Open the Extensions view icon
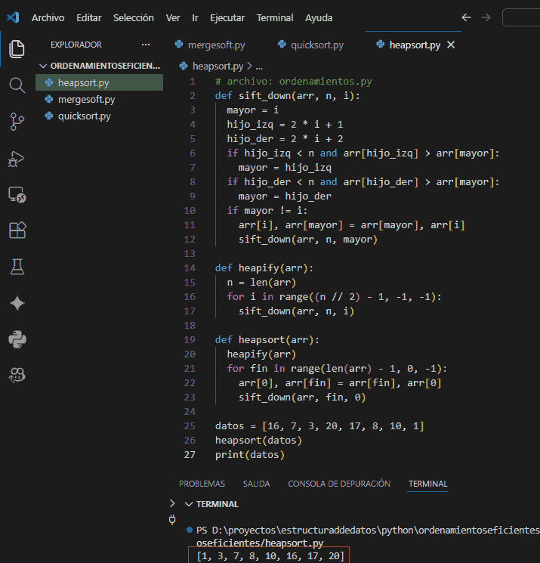Viewport: 540px width, 563px height. coord(17,230)
